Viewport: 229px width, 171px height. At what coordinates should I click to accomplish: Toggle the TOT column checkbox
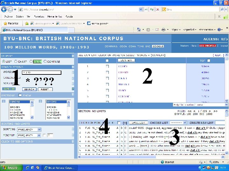point(209,60)
